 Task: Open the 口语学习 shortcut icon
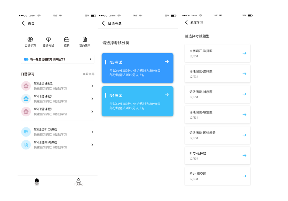pos(30,40)
